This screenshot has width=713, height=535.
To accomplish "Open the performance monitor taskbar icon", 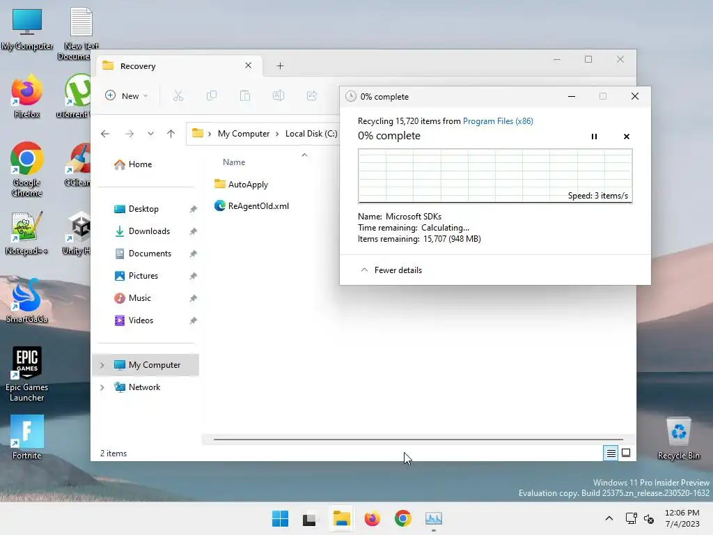I will 433,518.
